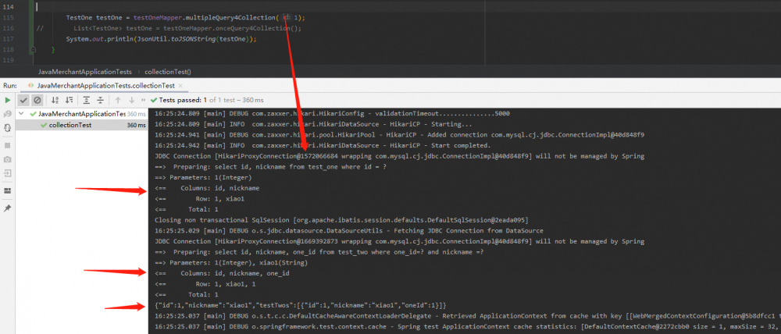The image size is (781, 334).
Task: Go to previous failed test arrow
Action: point(118,100)
